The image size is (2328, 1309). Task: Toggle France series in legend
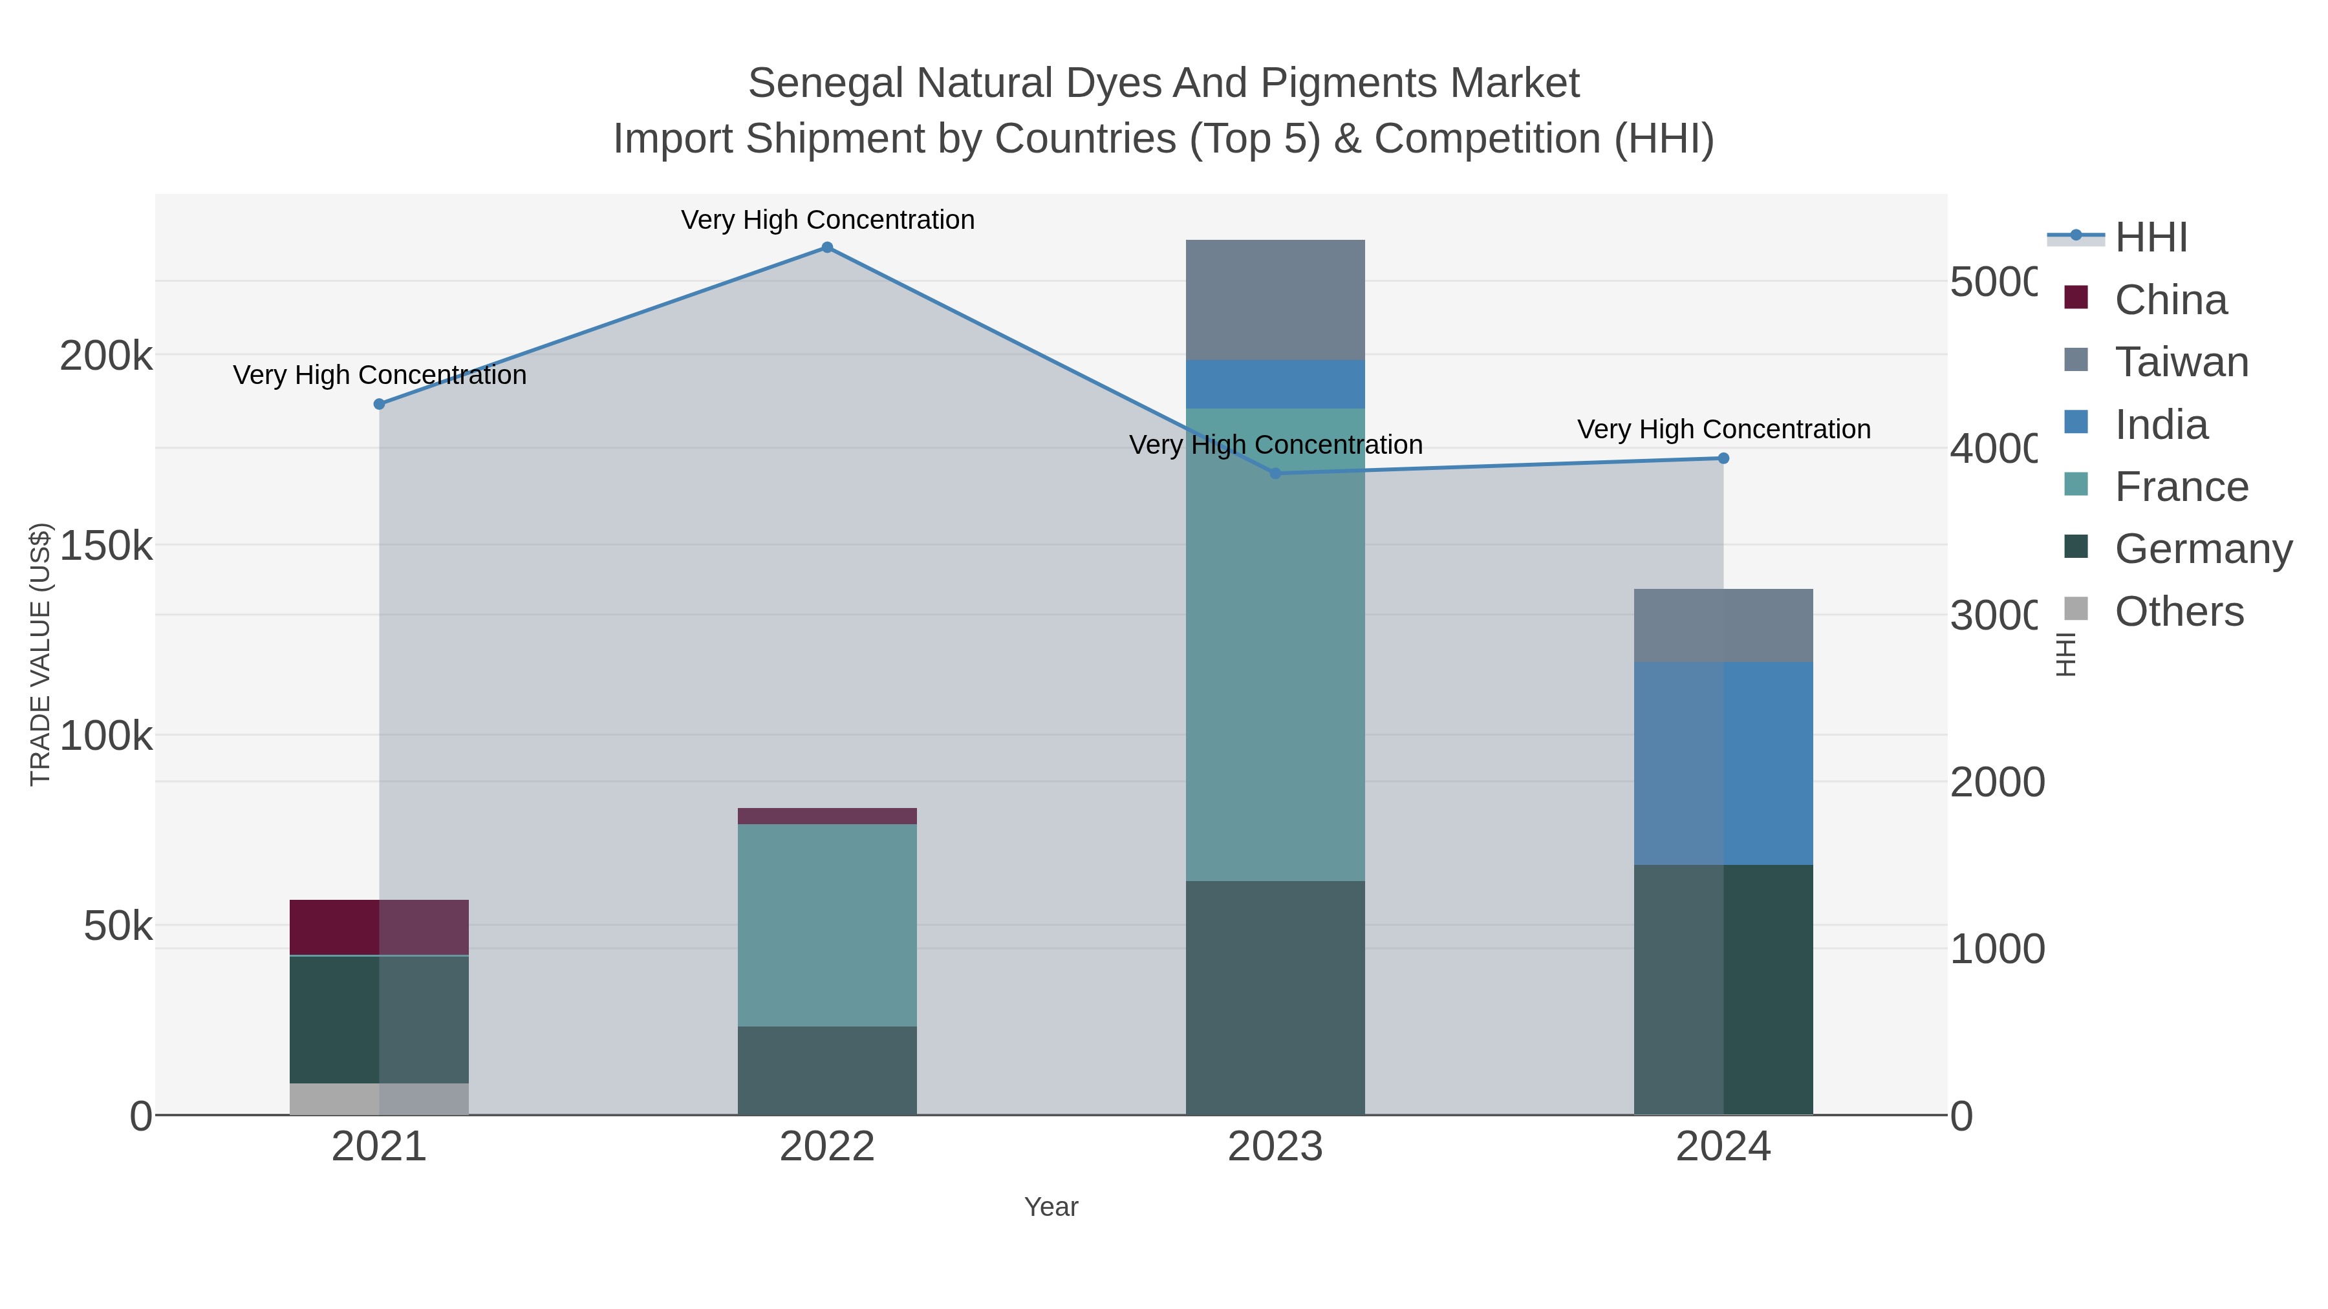2156,487
